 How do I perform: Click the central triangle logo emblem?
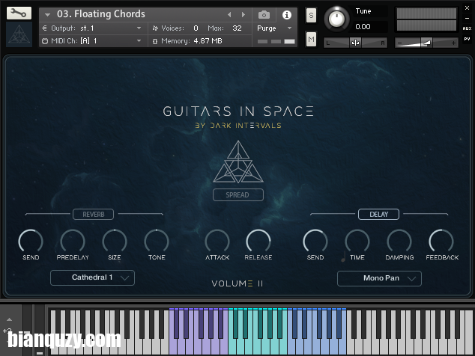tap(238, 162)
